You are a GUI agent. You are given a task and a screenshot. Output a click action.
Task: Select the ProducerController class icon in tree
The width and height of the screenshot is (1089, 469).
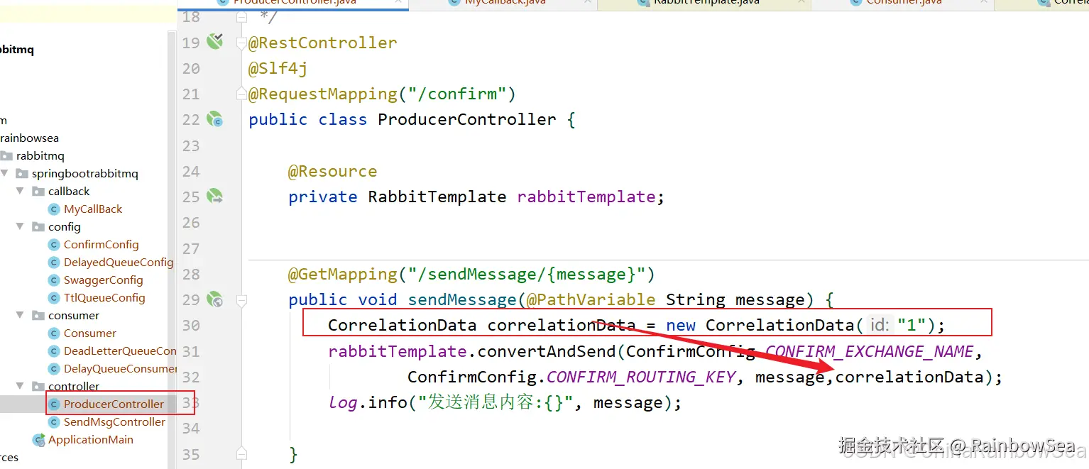click(x=54, y=404)
